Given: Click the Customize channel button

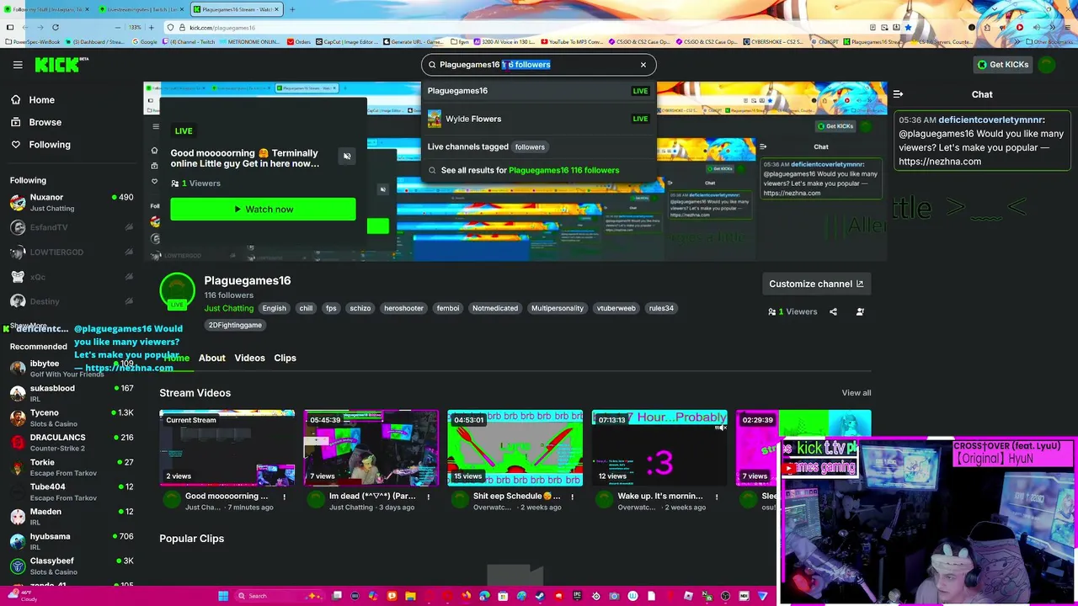Looking at the screenshot, I should [816, 284].
